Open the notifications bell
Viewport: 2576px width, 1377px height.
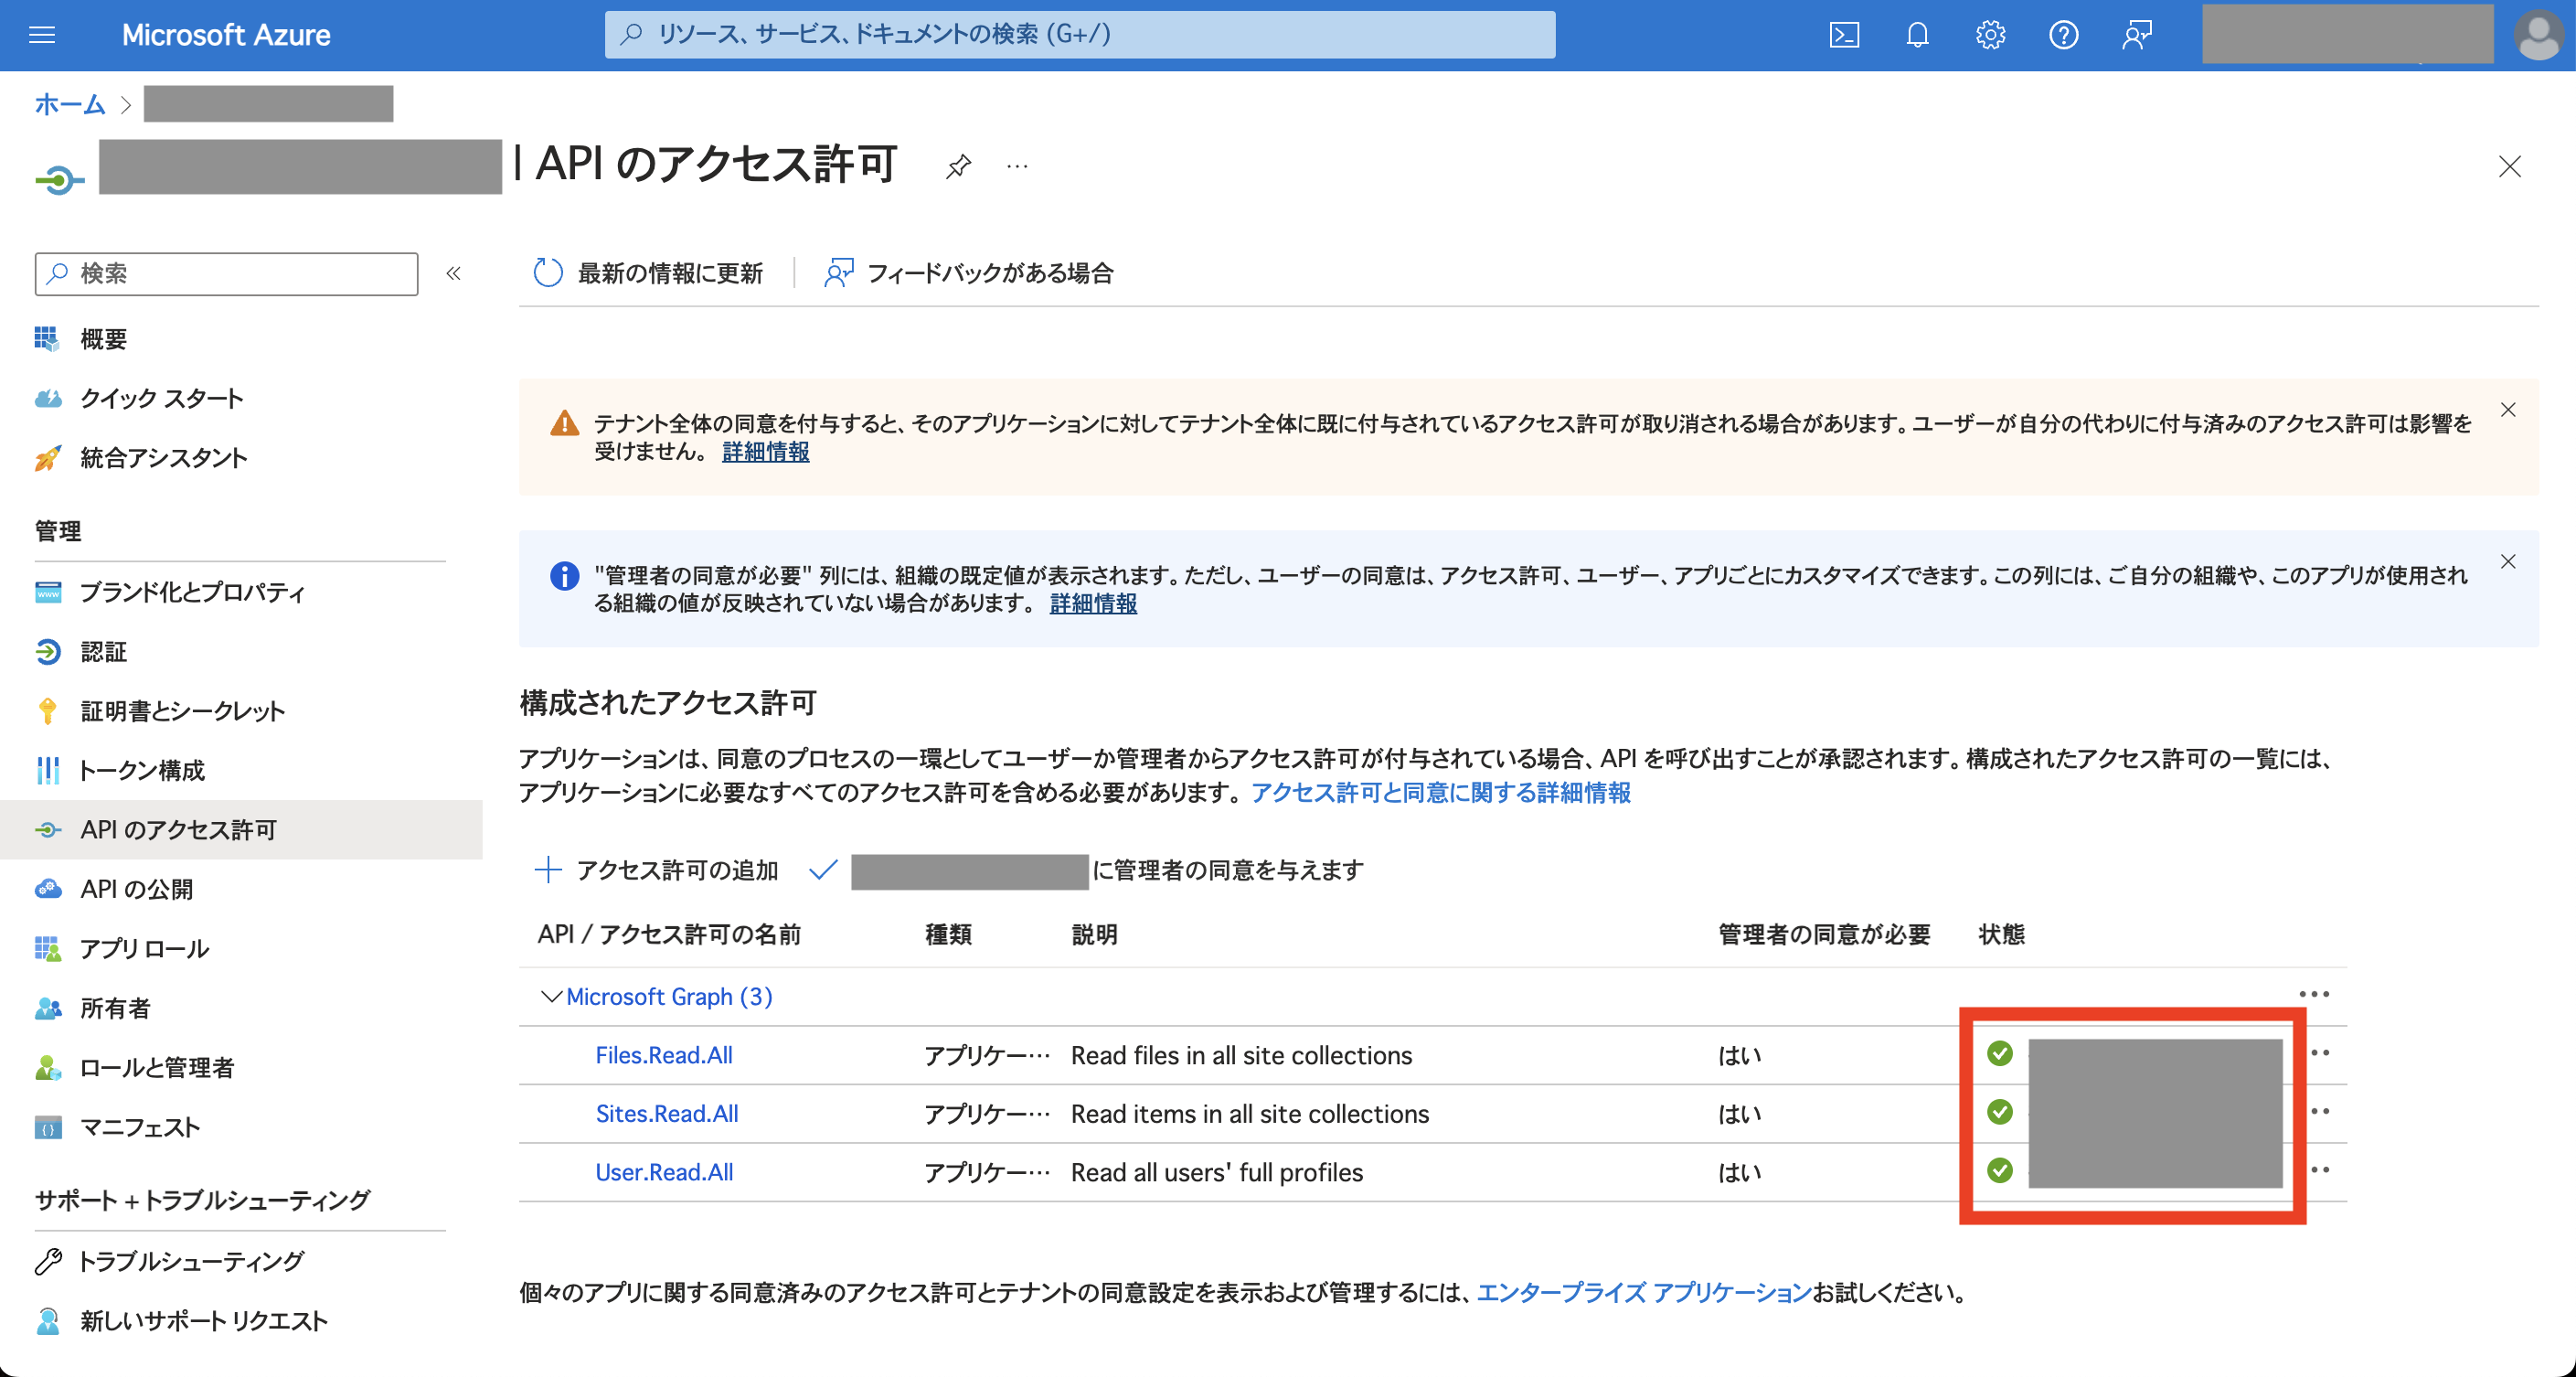click(x=1917, y=35)
